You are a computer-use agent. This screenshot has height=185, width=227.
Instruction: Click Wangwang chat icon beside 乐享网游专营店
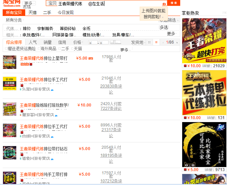click(52, 90)
